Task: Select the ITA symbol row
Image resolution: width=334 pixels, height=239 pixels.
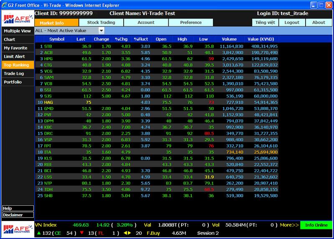Action: coord(157,152)
